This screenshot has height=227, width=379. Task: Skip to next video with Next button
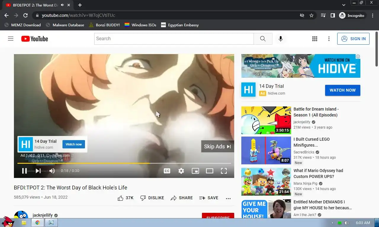[38, 171]
